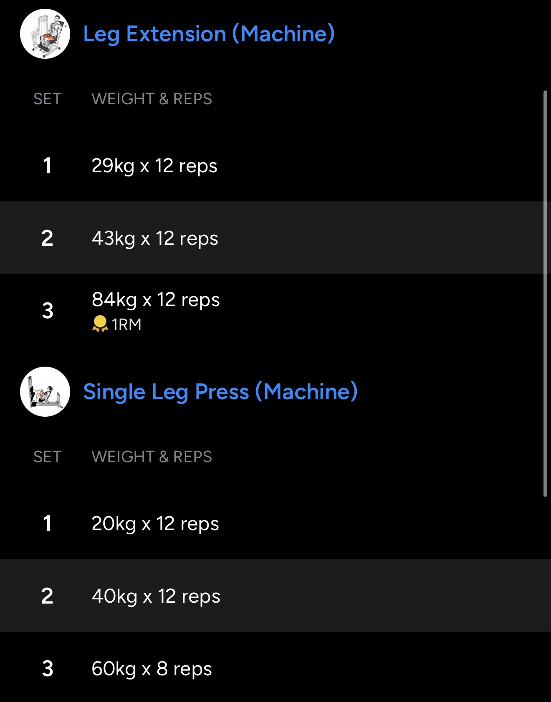Click WEIGHT & REPS header under Leg Extension

[152, 99]
